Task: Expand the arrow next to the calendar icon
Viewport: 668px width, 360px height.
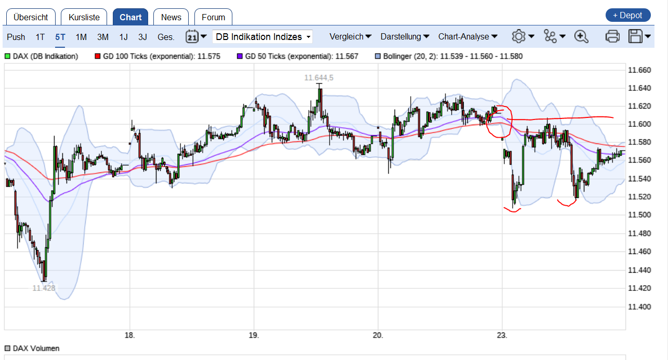Action: pos(204,37)
